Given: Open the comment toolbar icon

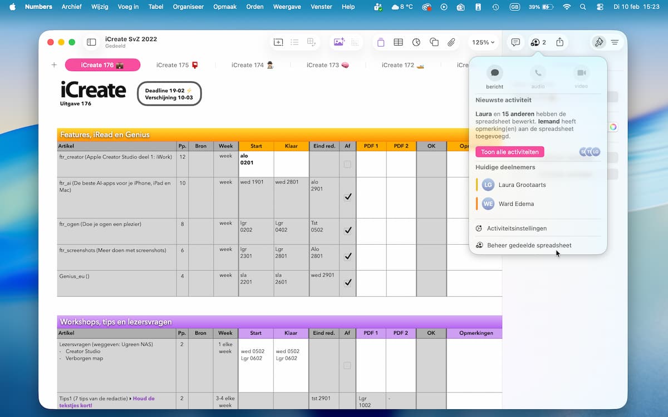Looking at the screenshot, I should [515, 42].
